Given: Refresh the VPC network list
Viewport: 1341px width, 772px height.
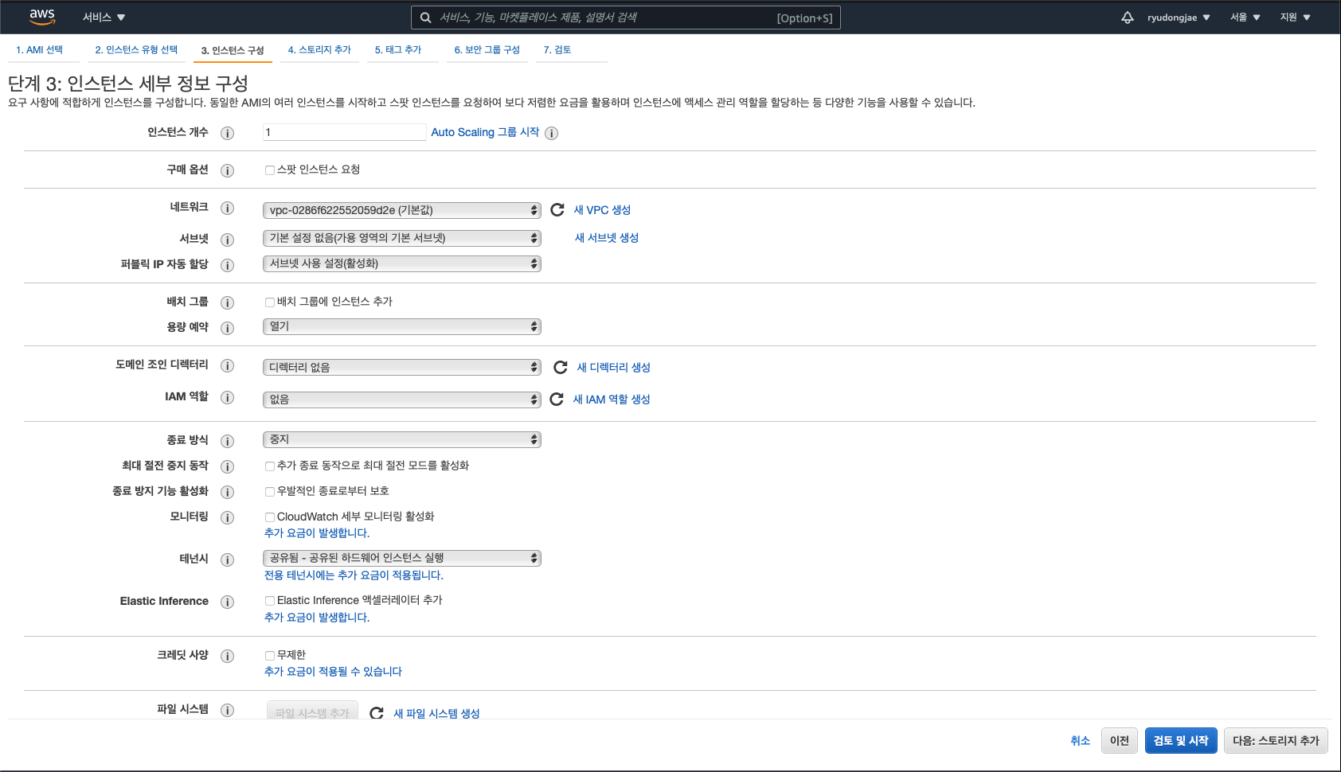Looking at the screenshot, I should (557, 209).
